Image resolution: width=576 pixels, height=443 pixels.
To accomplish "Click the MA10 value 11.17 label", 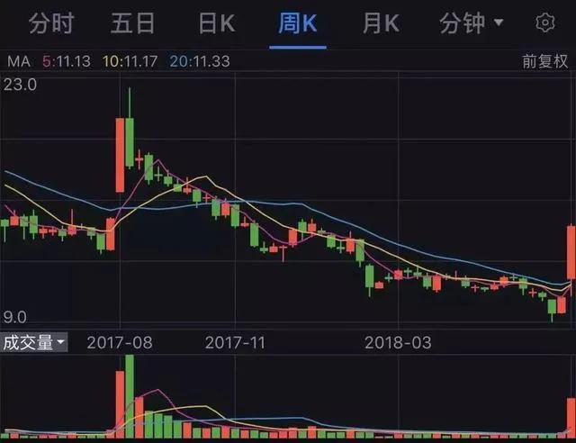I will (x=130, y=61).
